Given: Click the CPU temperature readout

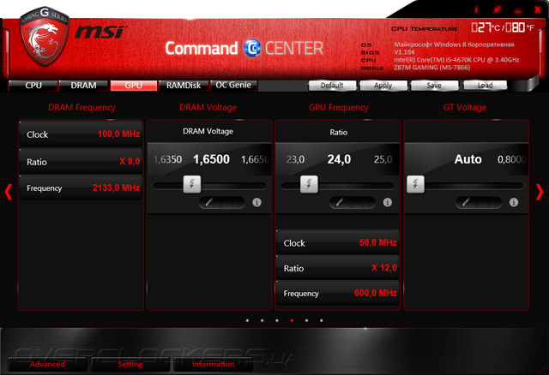Looking at the screenshot, I should [x=503, y=27].
